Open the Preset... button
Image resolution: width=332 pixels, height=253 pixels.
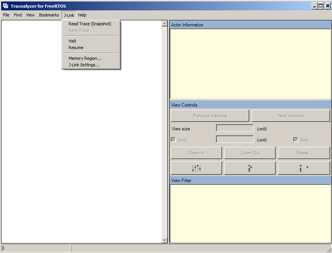point(304,153)
